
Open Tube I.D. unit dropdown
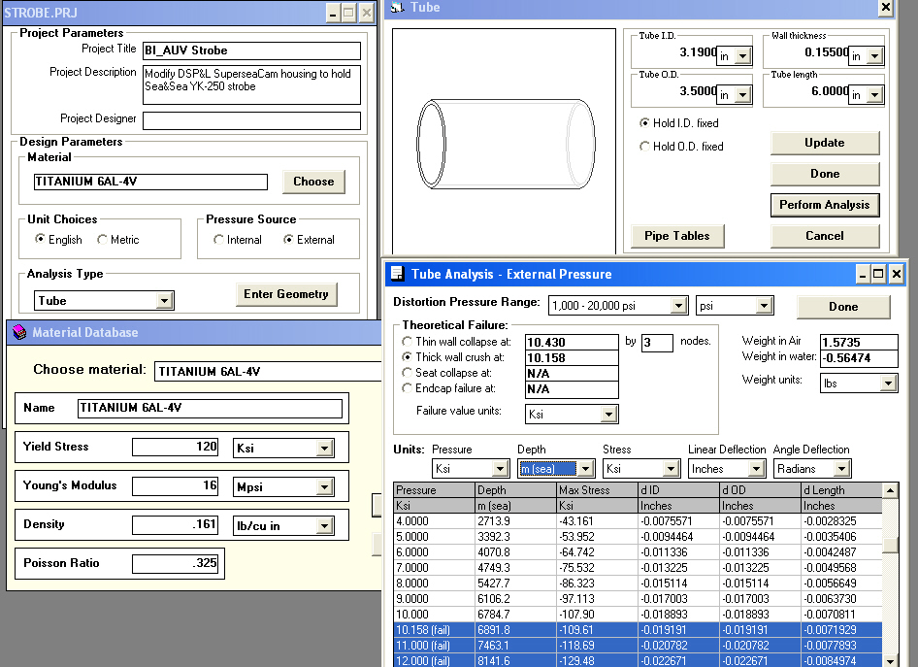click(x=743, y=56)
